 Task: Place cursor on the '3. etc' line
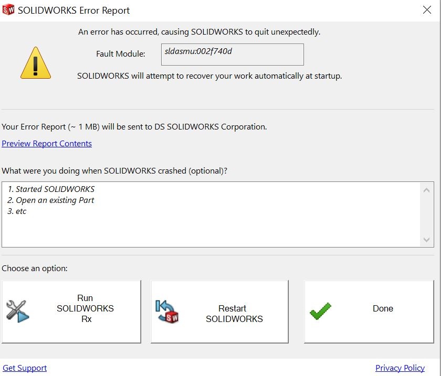click(x=21, y=211)
